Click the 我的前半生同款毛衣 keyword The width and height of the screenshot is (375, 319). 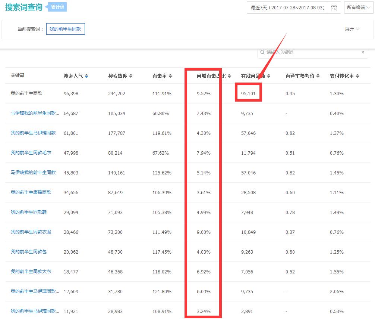(x=32, y=153)
